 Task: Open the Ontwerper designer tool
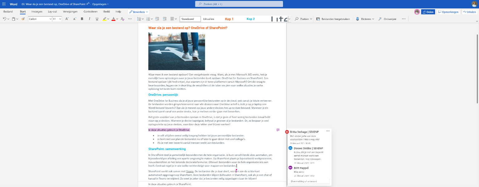pos(387,19)
